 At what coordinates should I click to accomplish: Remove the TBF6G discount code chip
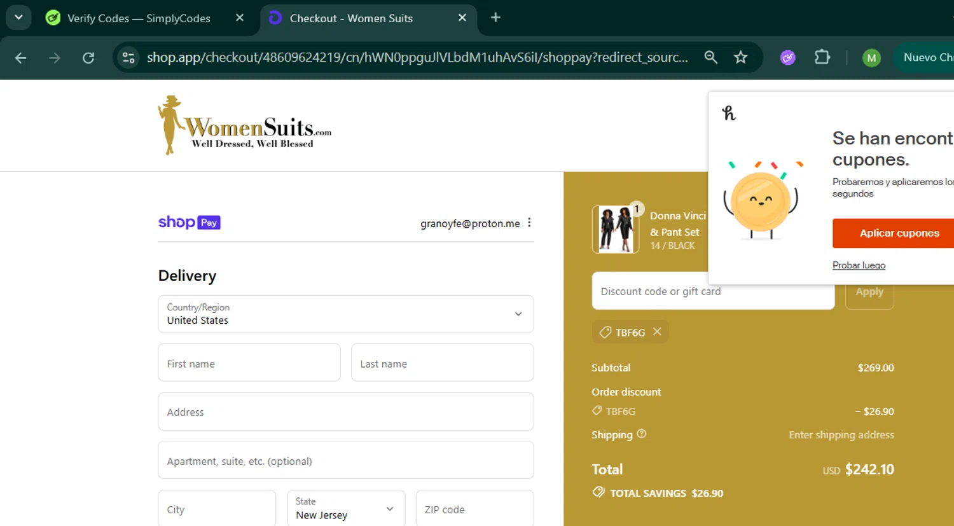tap(657, 331)
